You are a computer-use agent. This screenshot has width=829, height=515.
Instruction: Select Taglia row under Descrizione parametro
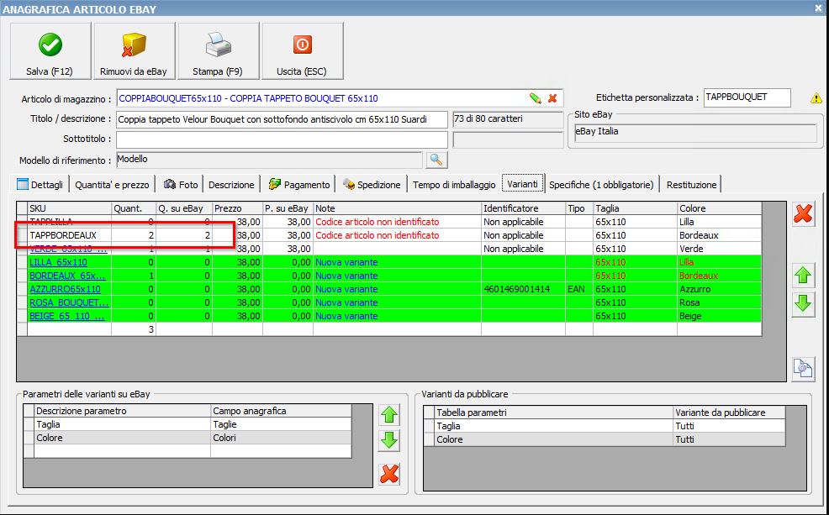point(122,424)
